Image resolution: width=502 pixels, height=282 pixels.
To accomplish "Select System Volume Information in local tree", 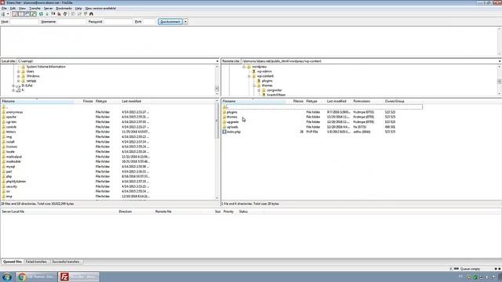I will (45, 67).
